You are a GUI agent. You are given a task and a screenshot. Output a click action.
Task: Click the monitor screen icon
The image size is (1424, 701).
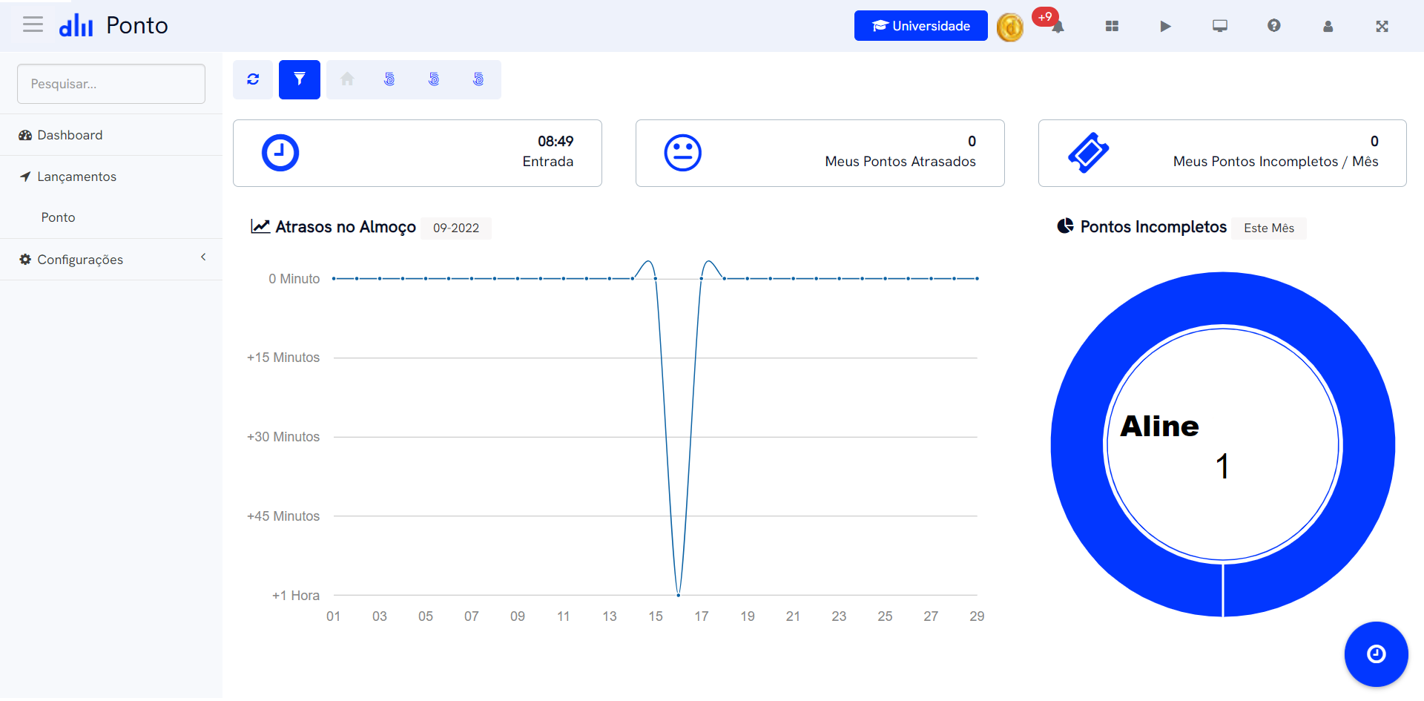pos(1220,26)
